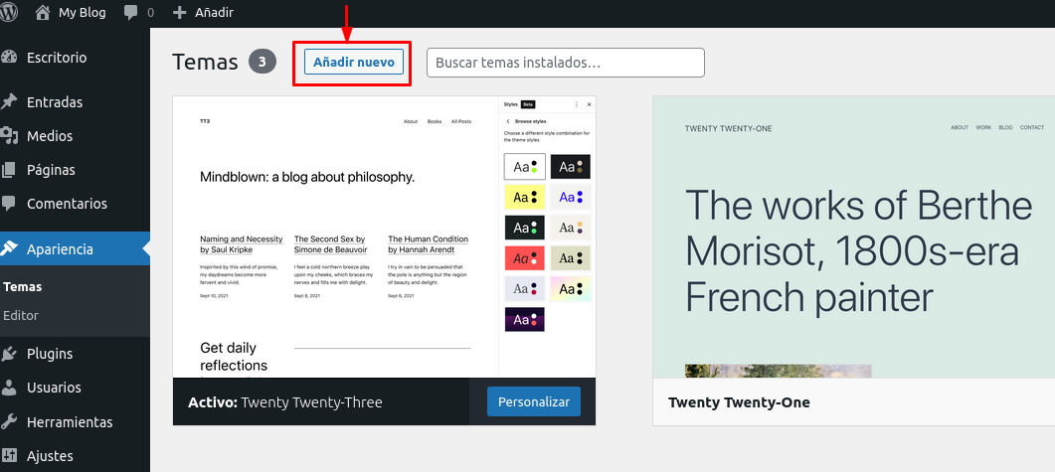Click the plus icon next to Añadir
Viewport: 1055px width, 472px height.
click(179, 12)
